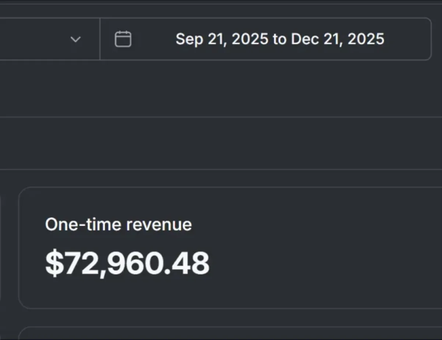Select the end date Dec 21, 2025
Image resolution: width=442 pixels, height=340 pixels.
338,39
